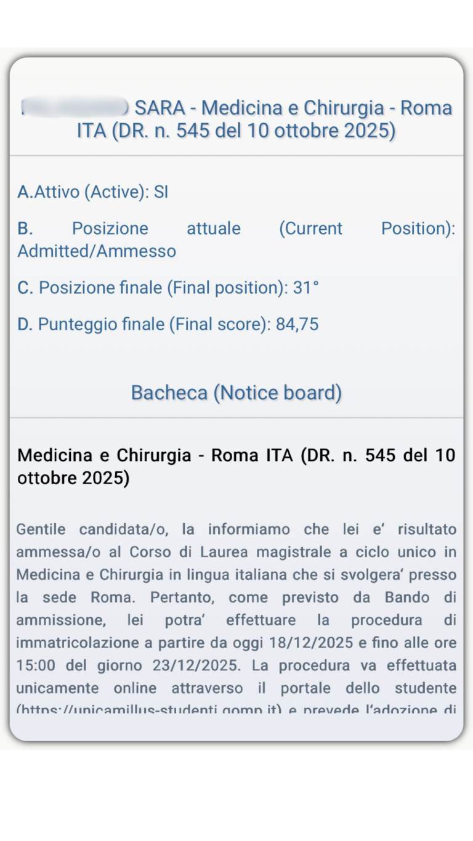This screenshot has height=841, width=473.
Task: Select the 'Bando di ammissione' phrase
Action: [x=419, y=598]
